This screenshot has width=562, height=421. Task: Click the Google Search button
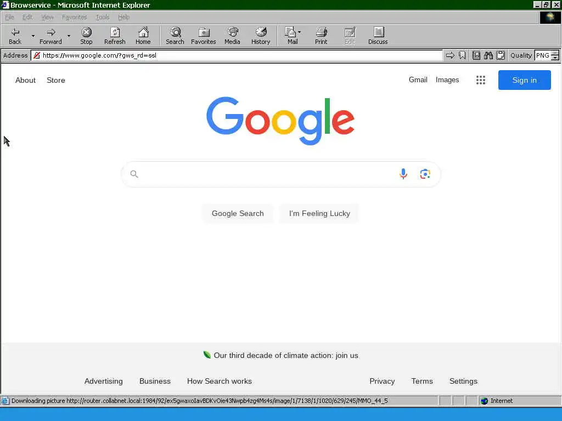[238, 213]
